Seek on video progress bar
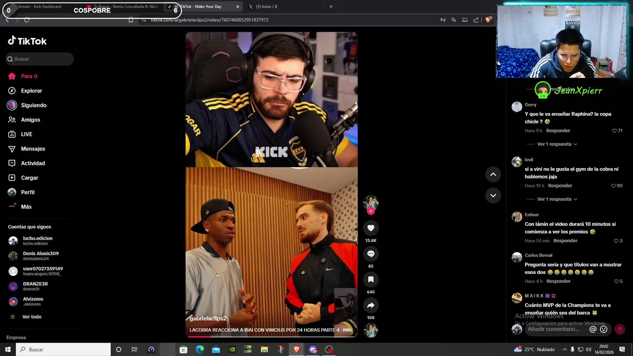Viewport: 633px width, 356px height. pos(271,337)
